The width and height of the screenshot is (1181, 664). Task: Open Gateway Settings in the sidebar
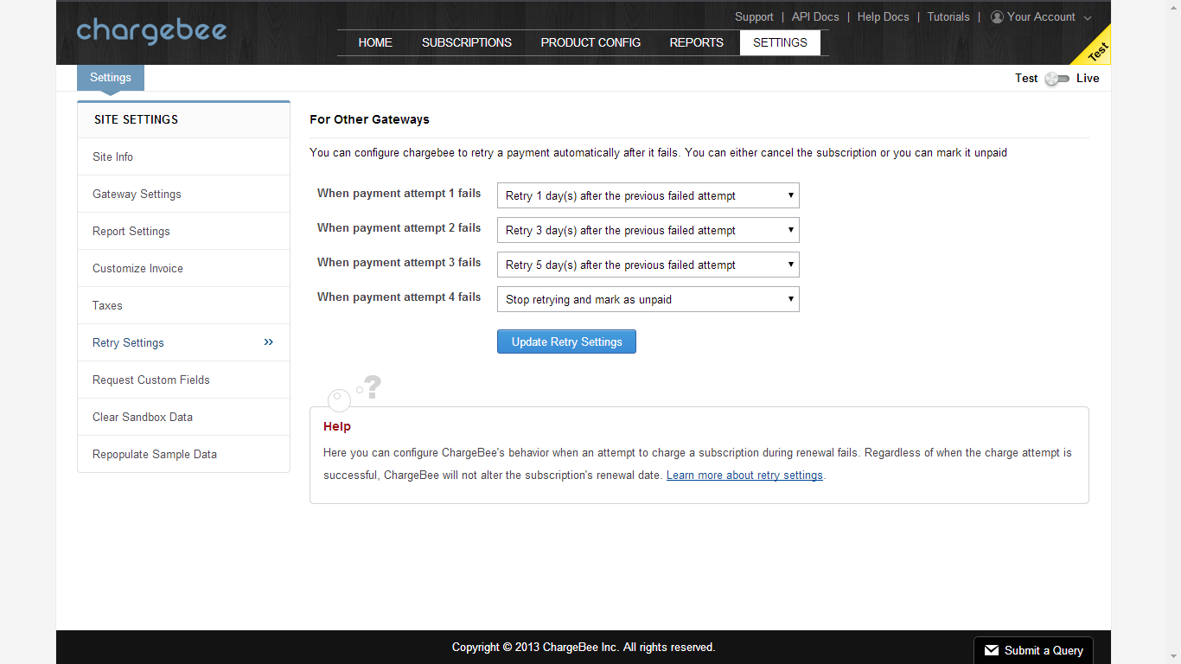pyautogui.click(x=183, y=194)
